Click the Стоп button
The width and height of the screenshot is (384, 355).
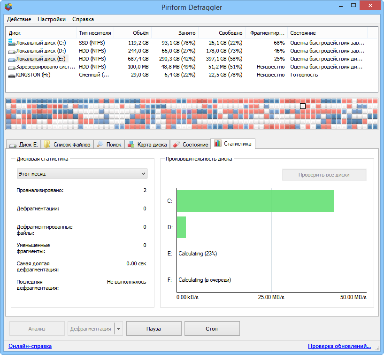pos(212,329)
